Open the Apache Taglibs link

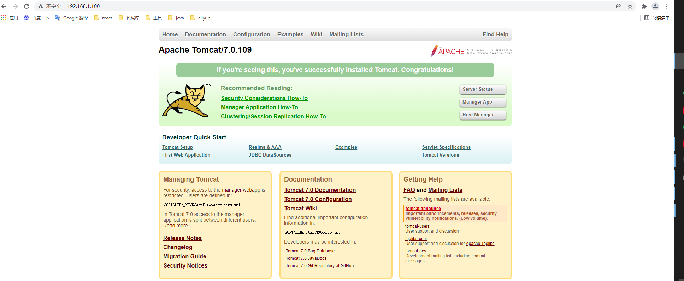click(480, 244)
